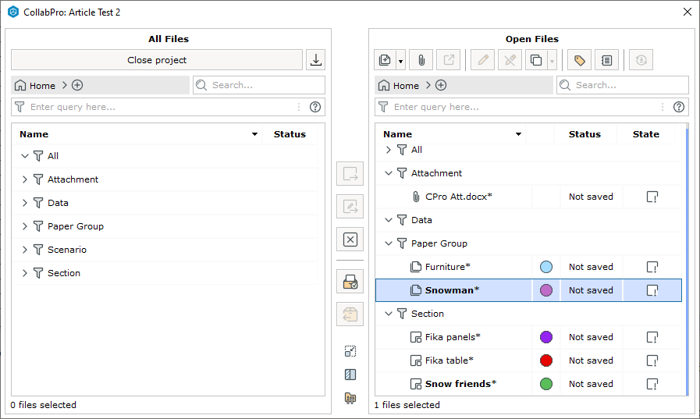Collapse Paper Group node in Open Files
Image resolution: width=700 pixels, height=419 pixels.
pyautogui.click(x=389, y=243)
